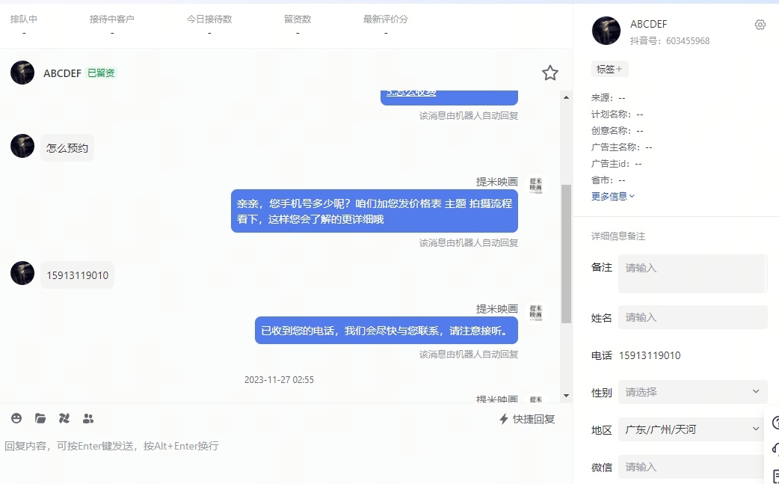Screen dimensions: 779x484
Task: Click the people icon in reply toolbar
Action: click(x=88, y=418)
